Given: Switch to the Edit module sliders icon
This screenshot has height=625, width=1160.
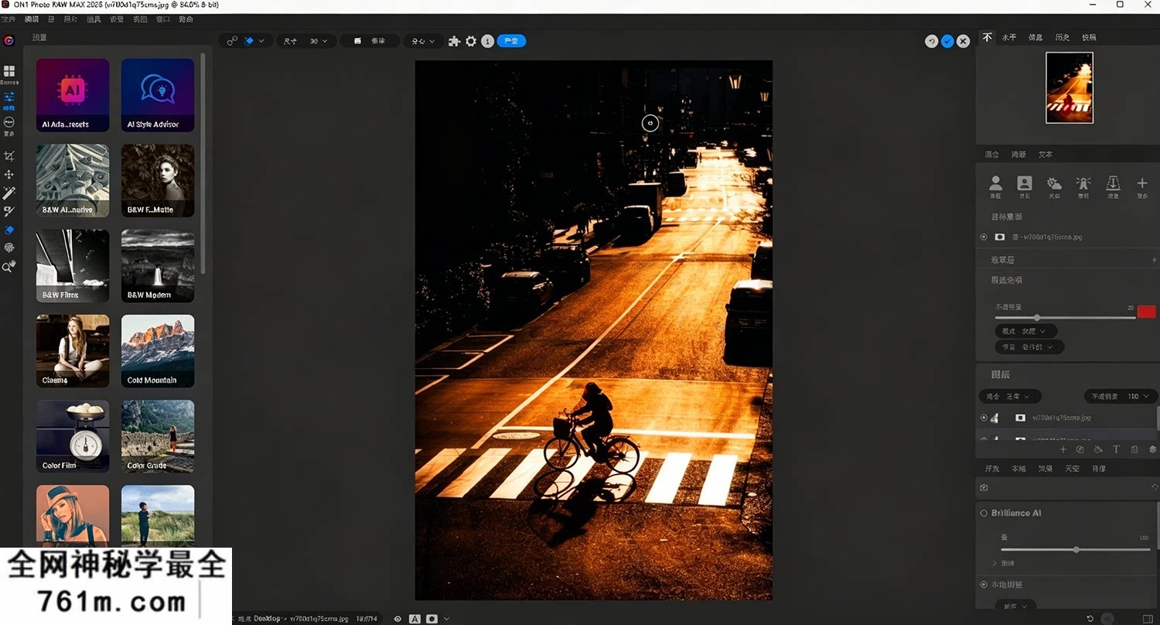Looking at the screenshot, I should pos(9,97).
